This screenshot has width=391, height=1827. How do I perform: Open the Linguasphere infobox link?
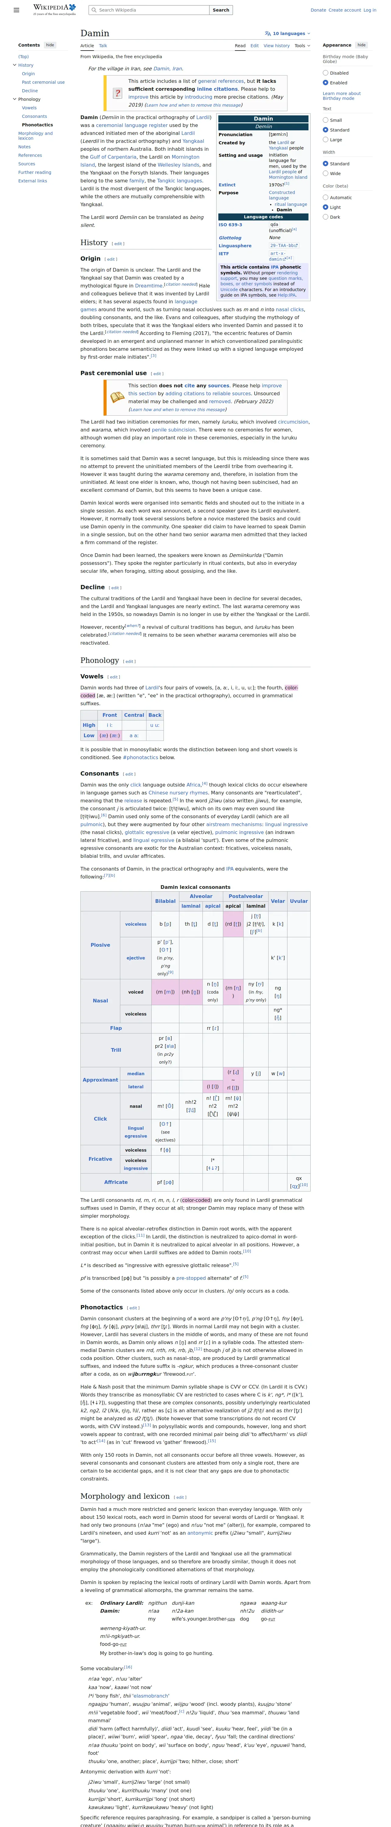235,246
